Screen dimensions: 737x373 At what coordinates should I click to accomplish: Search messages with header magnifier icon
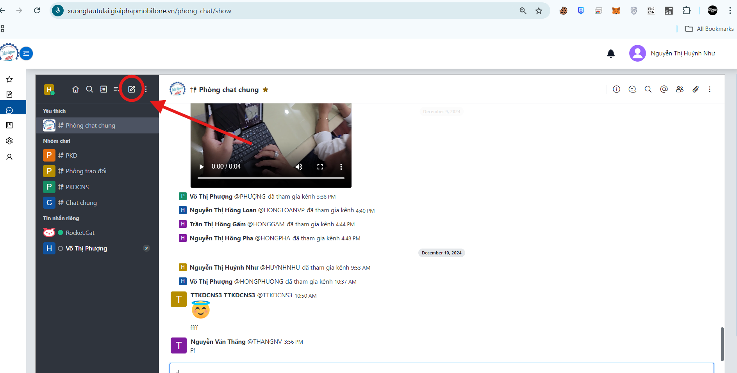pos(648,89)
